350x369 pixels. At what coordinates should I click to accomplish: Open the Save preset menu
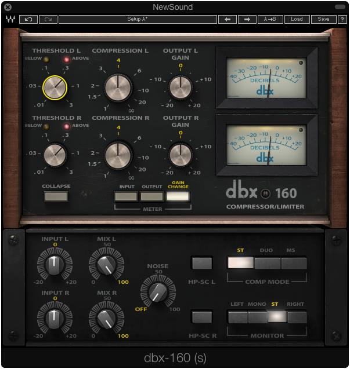pos(323,19)
